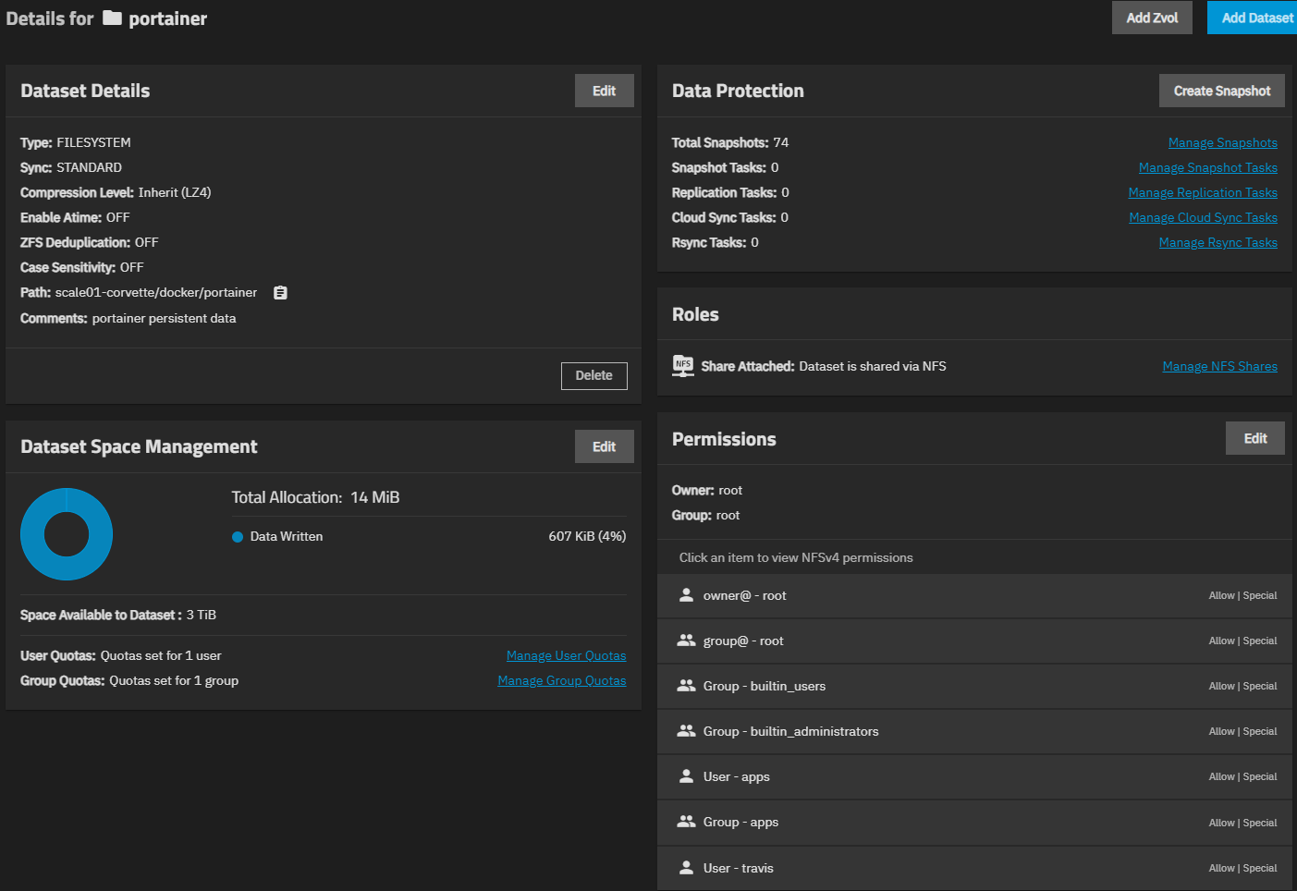
Task: Expand Group - builtin_users permission row
Action: [x=974, y=687]
